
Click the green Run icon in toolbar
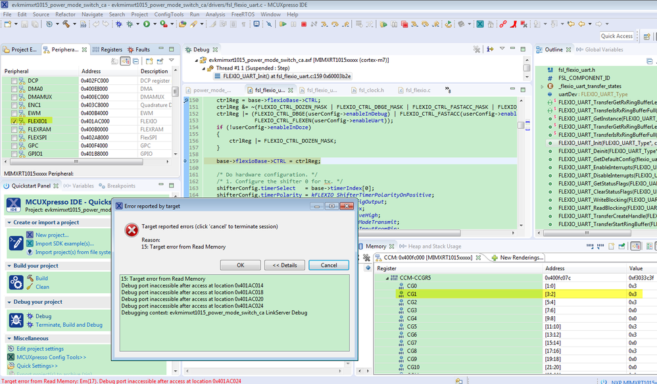click(x=147, y=24)
